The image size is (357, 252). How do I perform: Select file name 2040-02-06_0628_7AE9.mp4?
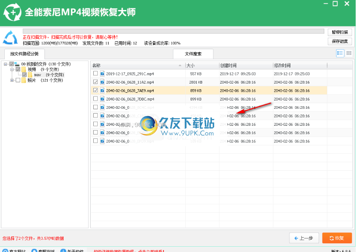coord(130,91)
